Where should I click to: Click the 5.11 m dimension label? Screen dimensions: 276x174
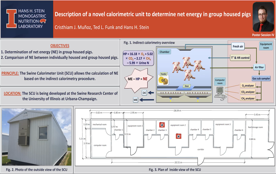[82, 139]
